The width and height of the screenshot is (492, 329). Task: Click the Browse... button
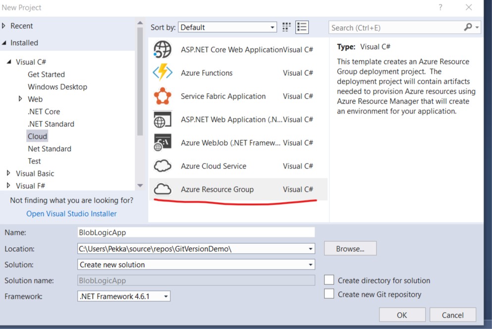tap(350, 249)
